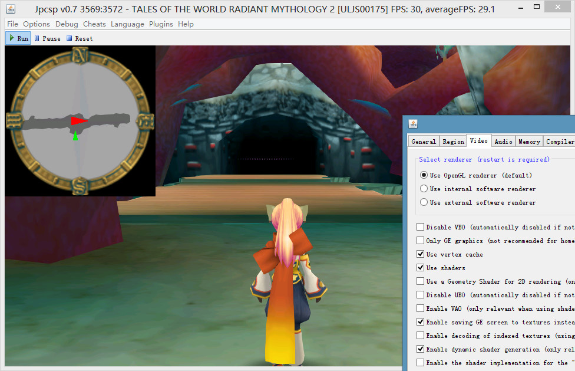Screen dimensions: 575x371
Task: Select Use OpenGL renderer (default) option
Action: [x=424, y=175]
